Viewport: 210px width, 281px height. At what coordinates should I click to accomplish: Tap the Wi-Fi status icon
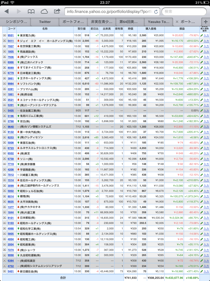[x=12, y=2]
